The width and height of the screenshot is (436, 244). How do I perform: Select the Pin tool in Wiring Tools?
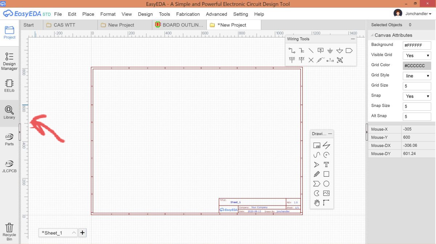pyautogui.click(x=330, y=60)
